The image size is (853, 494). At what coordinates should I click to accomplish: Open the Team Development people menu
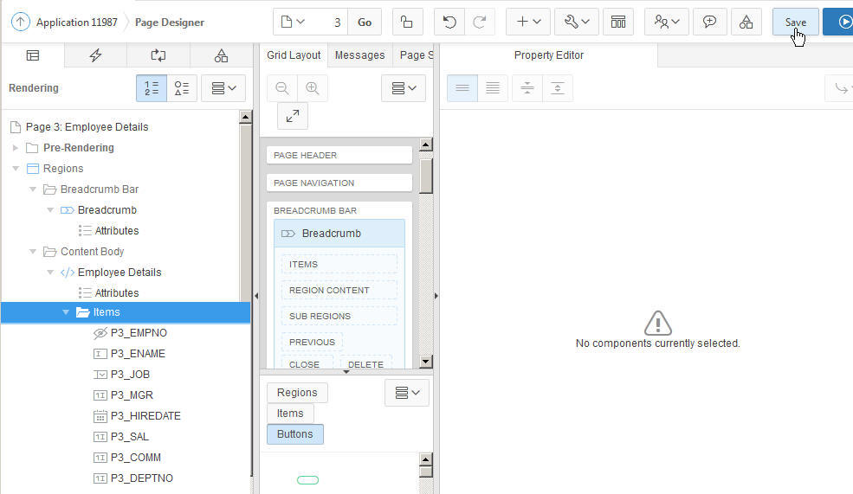667,22
